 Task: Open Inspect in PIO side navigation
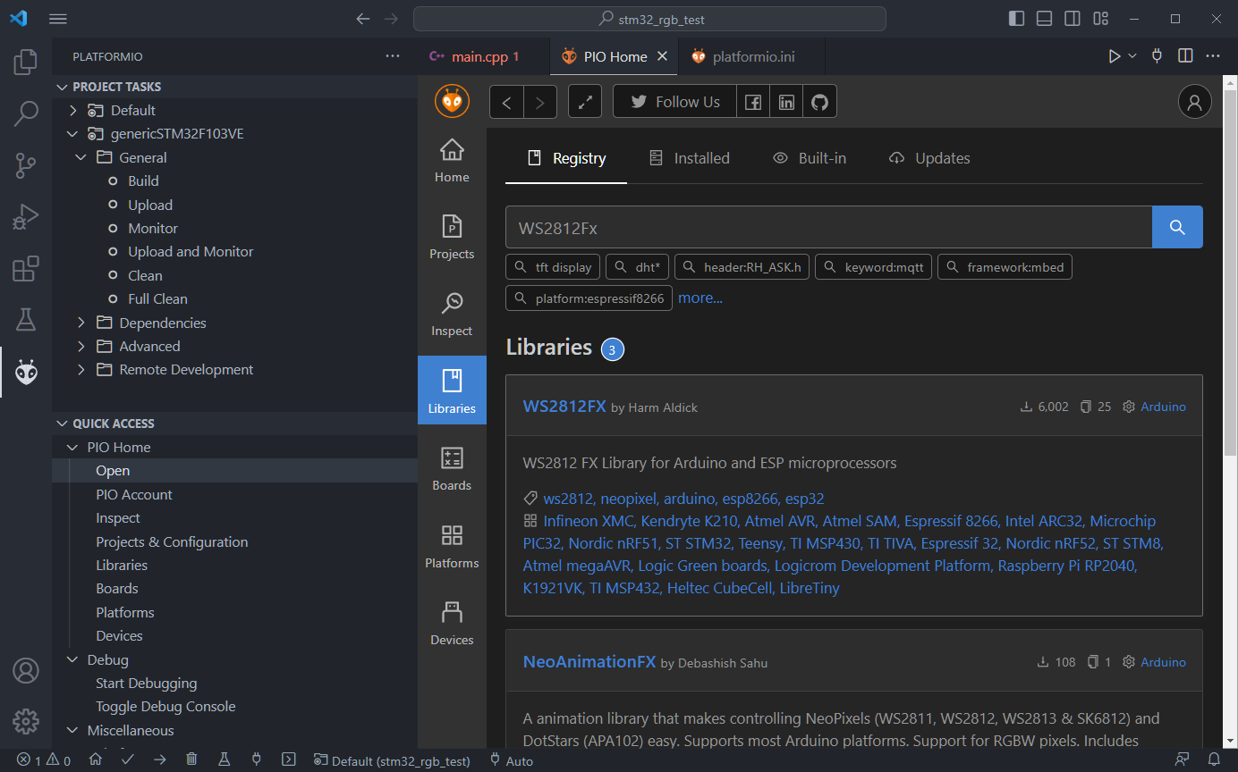[452, 315]
